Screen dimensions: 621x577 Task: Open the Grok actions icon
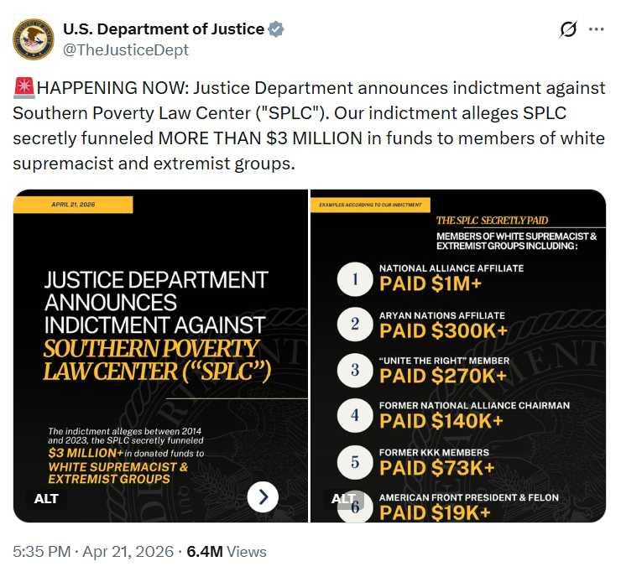coord(568,29)
